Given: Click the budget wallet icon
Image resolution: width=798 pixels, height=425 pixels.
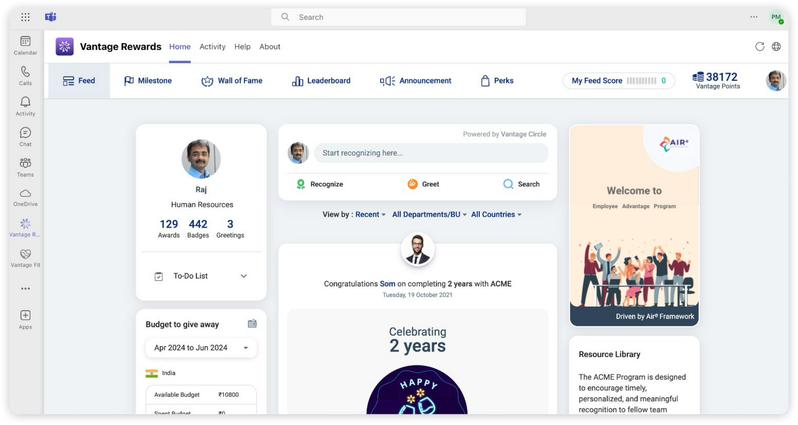Looking at the screenshot, I should coord(252,323).
